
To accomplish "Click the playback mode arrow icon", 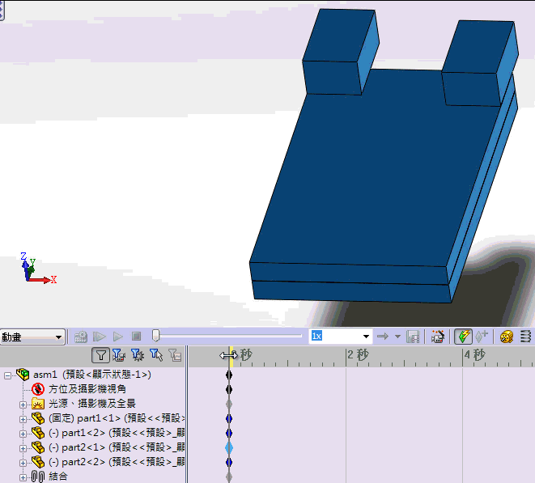I will coord(383,337).
